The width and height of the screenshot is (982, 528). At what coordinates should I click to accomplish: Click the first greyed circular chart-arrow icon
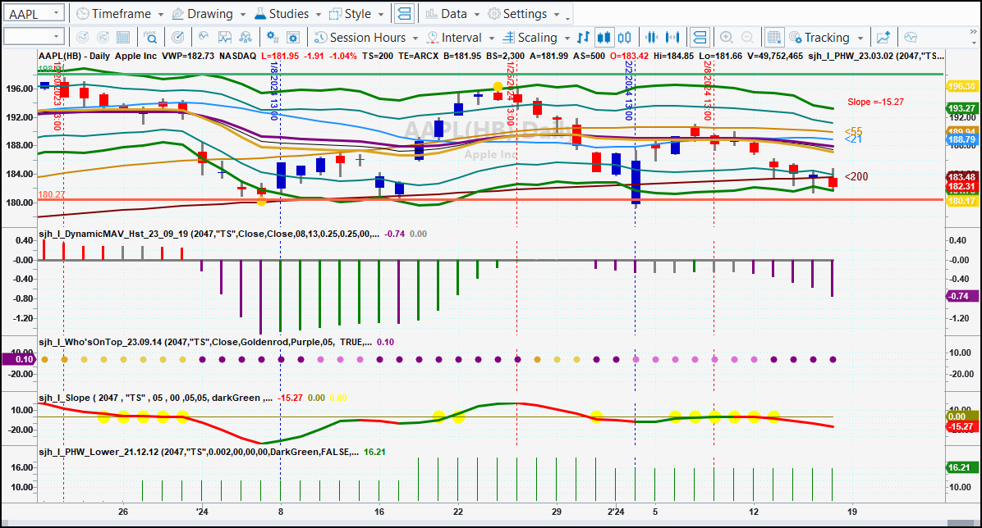point(82,38)
